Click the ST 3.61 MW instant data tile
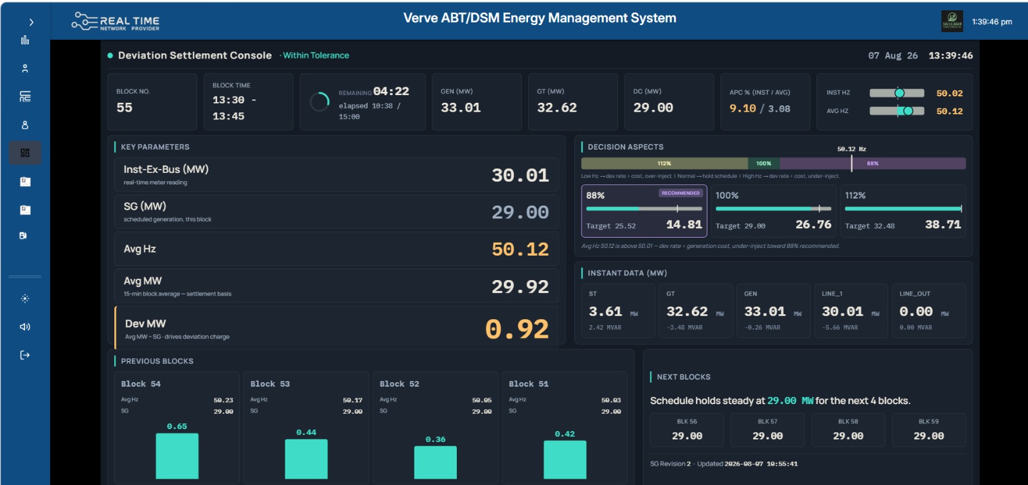This screenshot has width=1028, height=485. coord(617,311)
